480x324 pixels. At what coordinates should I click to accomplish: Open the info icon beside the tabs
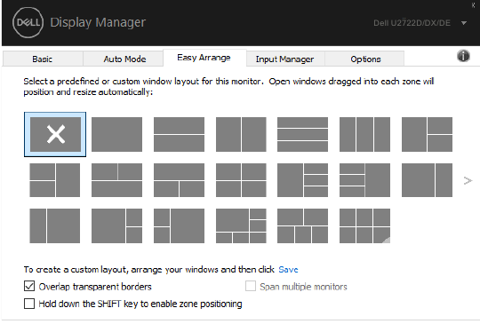463,56
